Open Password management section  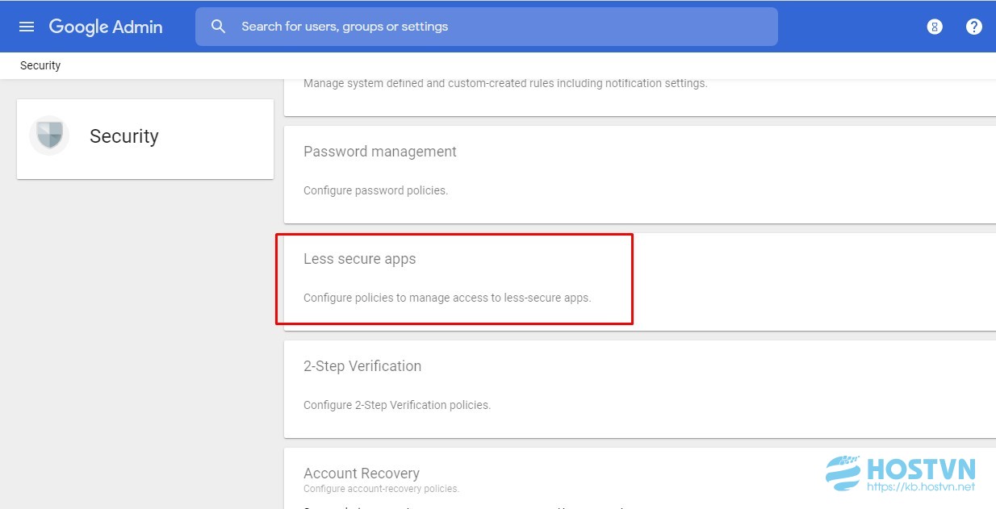pyautogui.click(x=640, y=174)
